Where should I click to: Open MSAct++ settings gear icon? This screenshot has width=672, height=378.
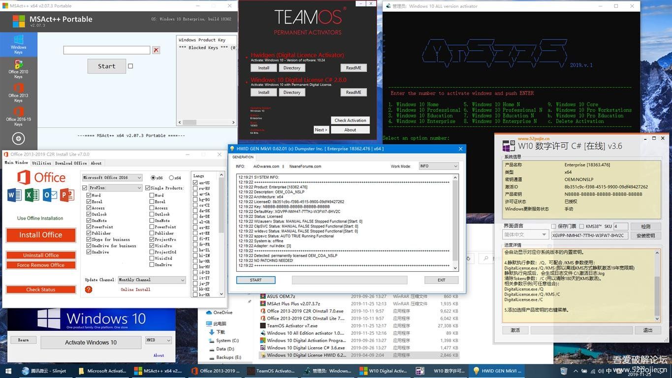click(18, 139)
